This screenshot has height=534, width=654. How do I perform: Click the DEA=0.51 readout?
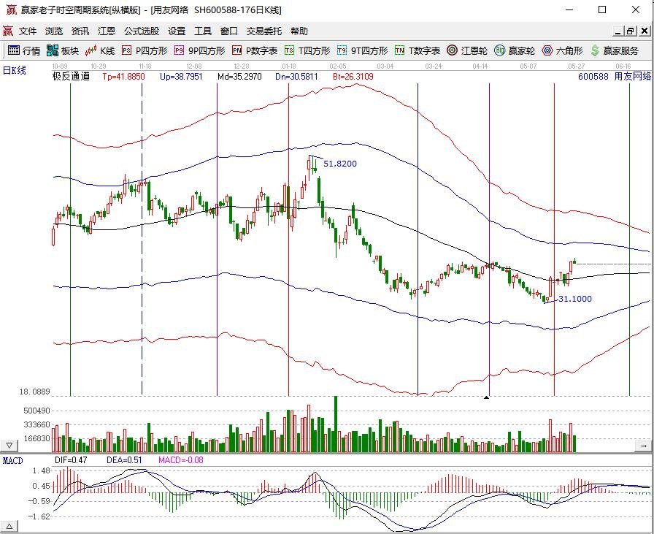pyautogui.click(x=124, y=460)
